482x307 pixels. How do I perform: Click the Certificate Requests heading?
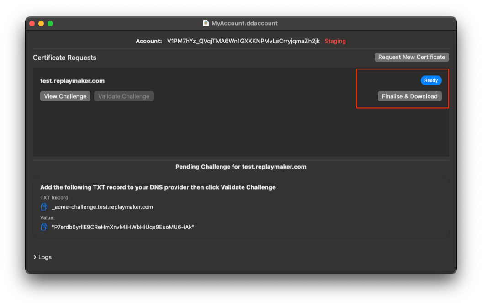point(64,58)
